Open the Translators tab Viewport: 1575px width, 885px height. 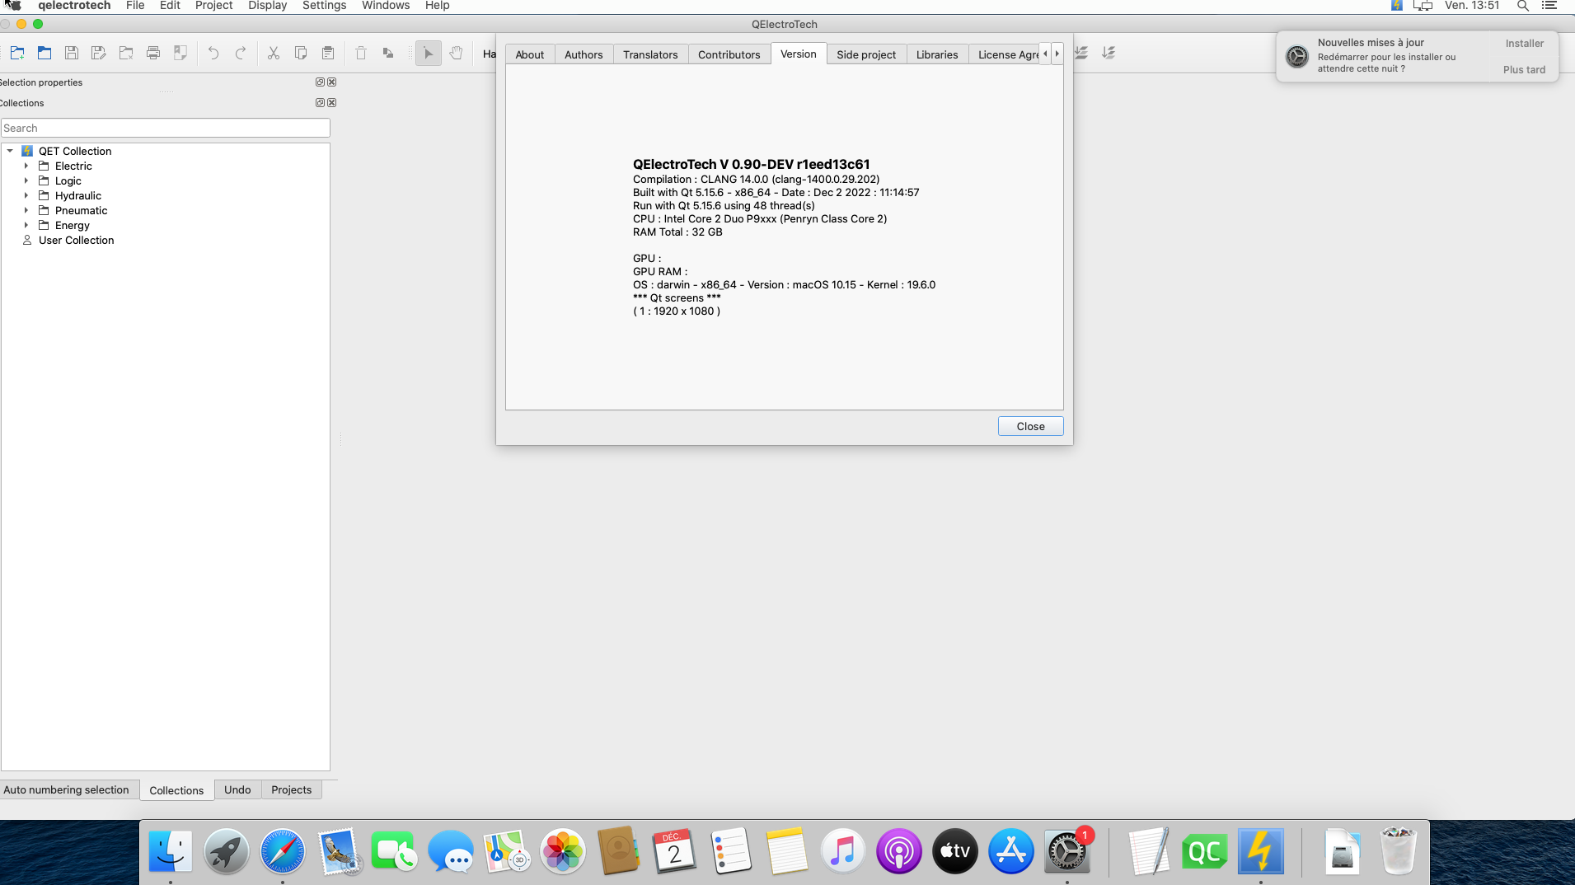(x=650, y=54)
